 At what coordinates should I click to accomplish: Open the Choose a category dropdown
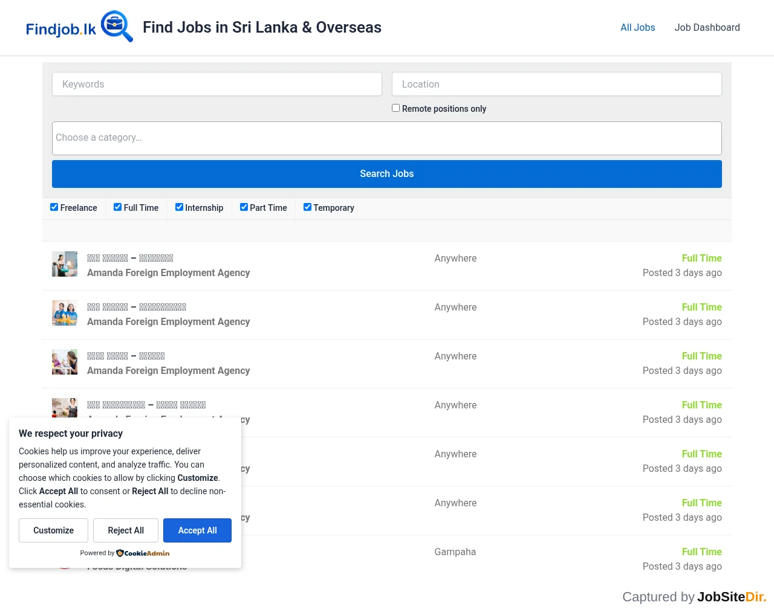coord(387,138)
